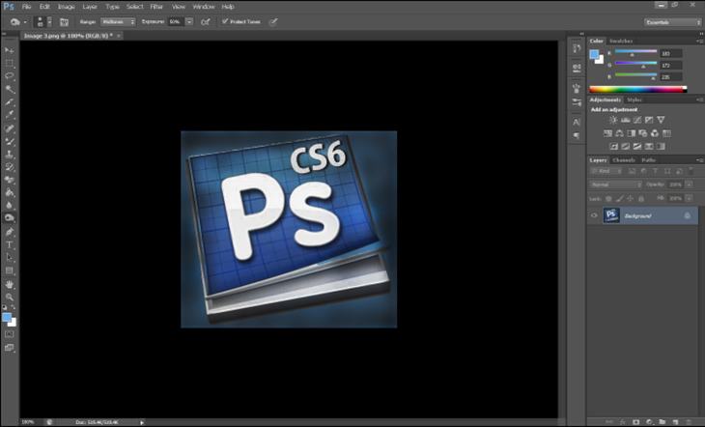Open the Fill dropdown arrow
The width and height of the screenshot is (705, 427).
(x=690, y=198)
